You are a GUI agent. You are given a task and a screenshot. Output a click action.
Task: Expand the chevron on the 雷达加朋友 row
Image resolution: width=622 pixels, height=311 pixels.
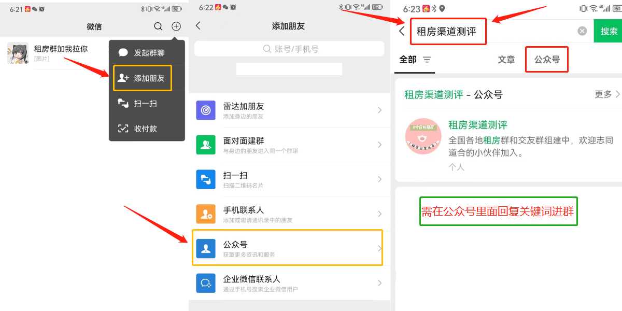pos(379,110)
